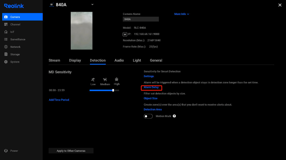Open the Detection Area link
286x160 pixels.
click(153, 109)
